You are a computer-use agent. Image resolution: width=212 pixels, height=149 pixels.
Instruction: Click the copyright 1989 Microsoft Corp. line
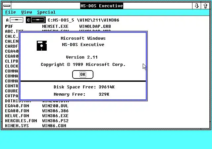pos(83,65)
